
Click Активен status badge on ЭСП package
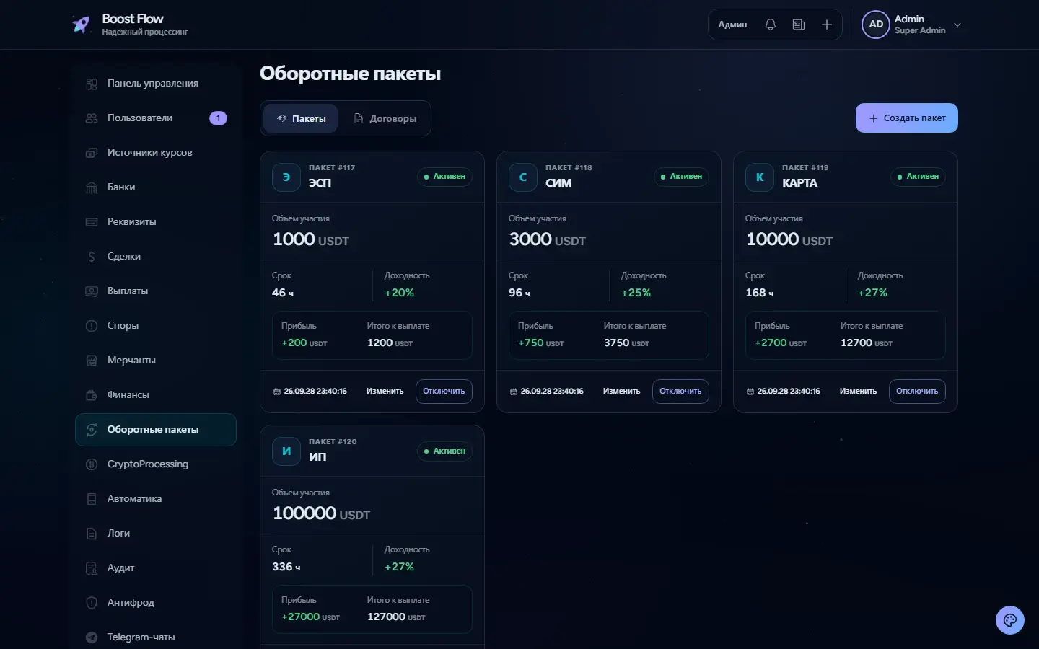(444, 177)
